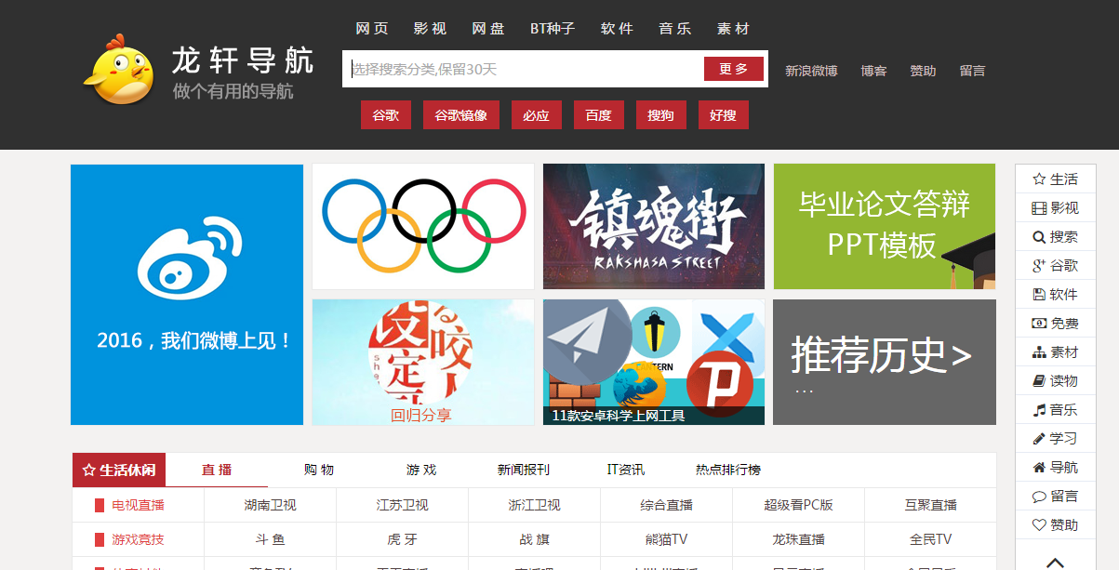Click the red 更多 button
Image resolution: width=1119 pixels, height=570 pixels.
coord(734,69)
